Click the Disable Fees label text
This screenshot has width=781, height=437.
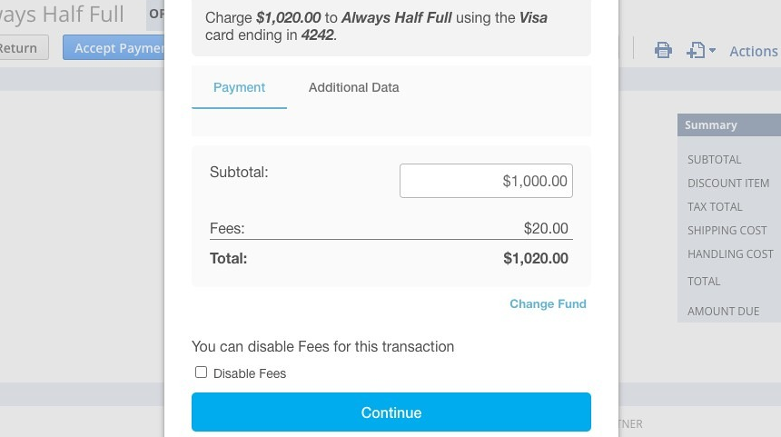point(250,373)
